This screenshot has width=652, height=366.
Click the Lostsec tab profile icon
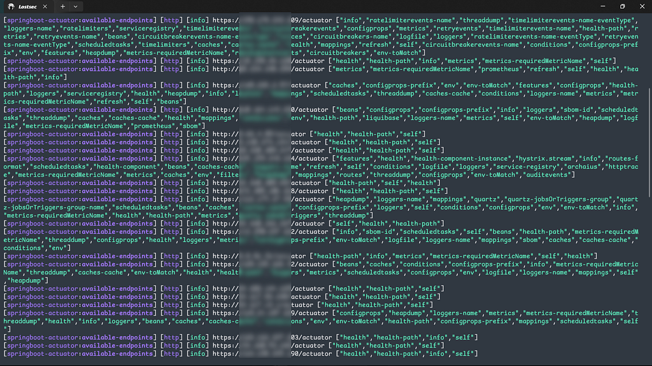pos(11,6)
